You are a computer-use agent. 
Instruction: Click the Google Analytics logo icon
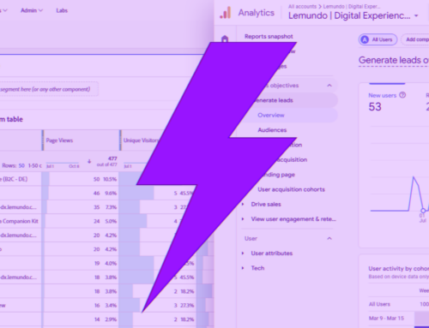[226, 13]
